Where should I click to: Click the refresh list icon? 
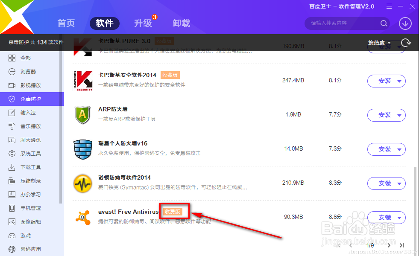(406, 42)
